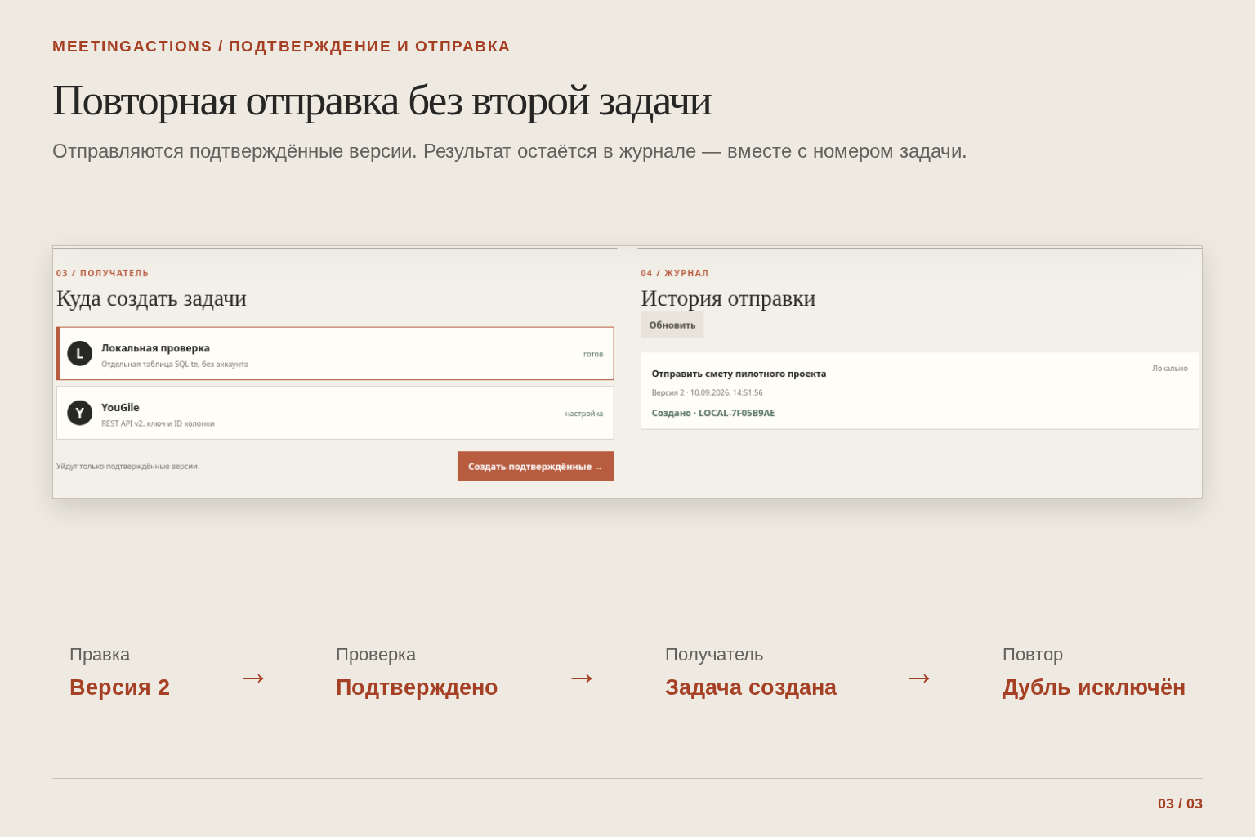Click the 04 / ЖУРНАЛ section label
1255x837 pixels.
coord(675,274)
